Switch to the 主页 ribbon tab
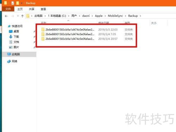Image resolution: width=176 pixels, height=132 pixels. coord(20,9)
